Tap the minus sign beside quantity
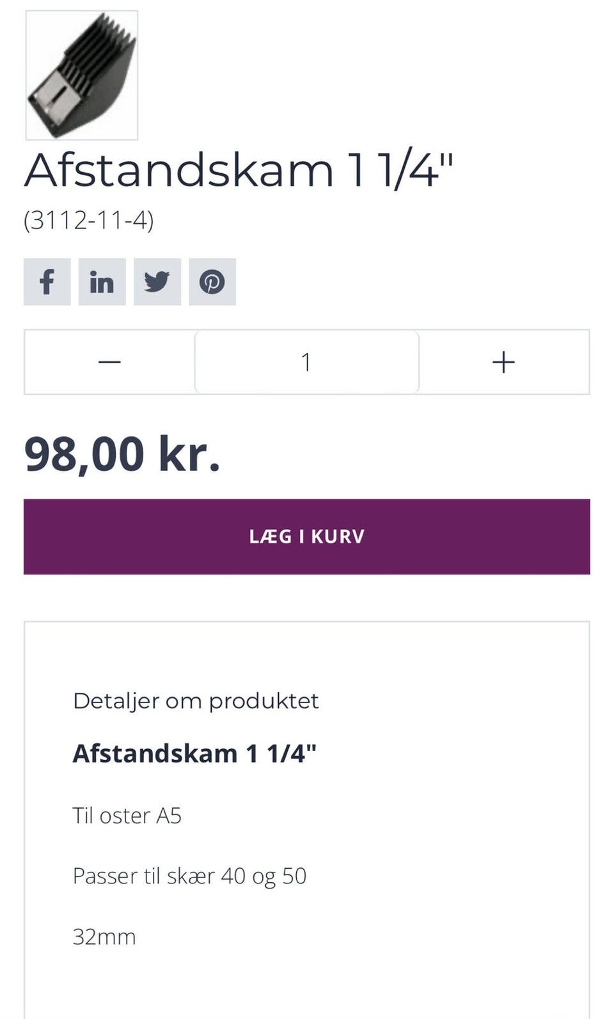 (109, 362)
